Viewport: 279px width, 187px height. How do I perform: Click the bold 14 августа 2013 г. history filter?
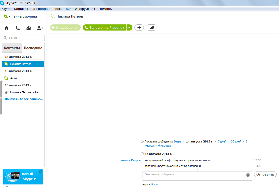pos(200,141)
